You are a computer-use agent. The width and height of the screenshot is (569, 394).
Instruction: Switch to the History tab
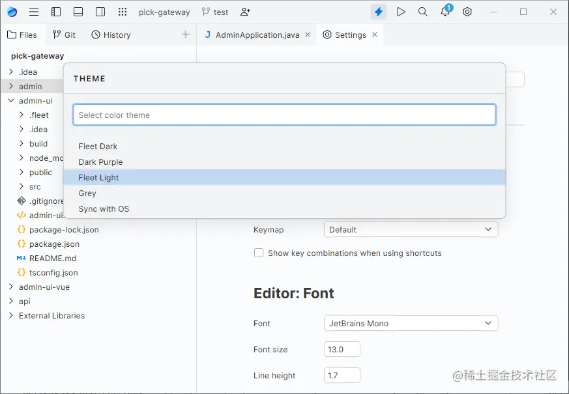coord(111,35)
